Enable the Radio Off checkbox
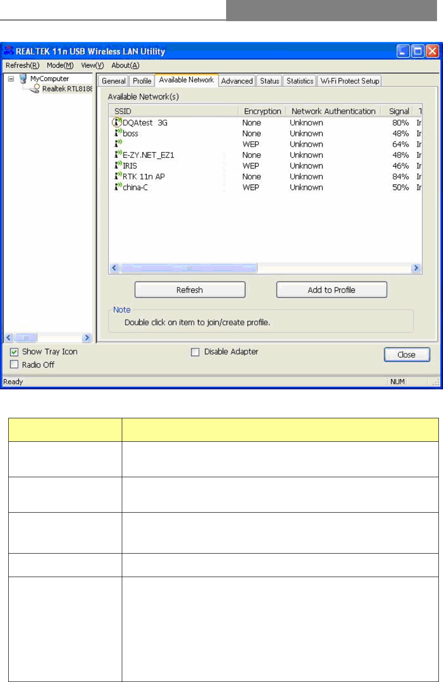The height and width of the screenshot is (682, 443). 14,364
